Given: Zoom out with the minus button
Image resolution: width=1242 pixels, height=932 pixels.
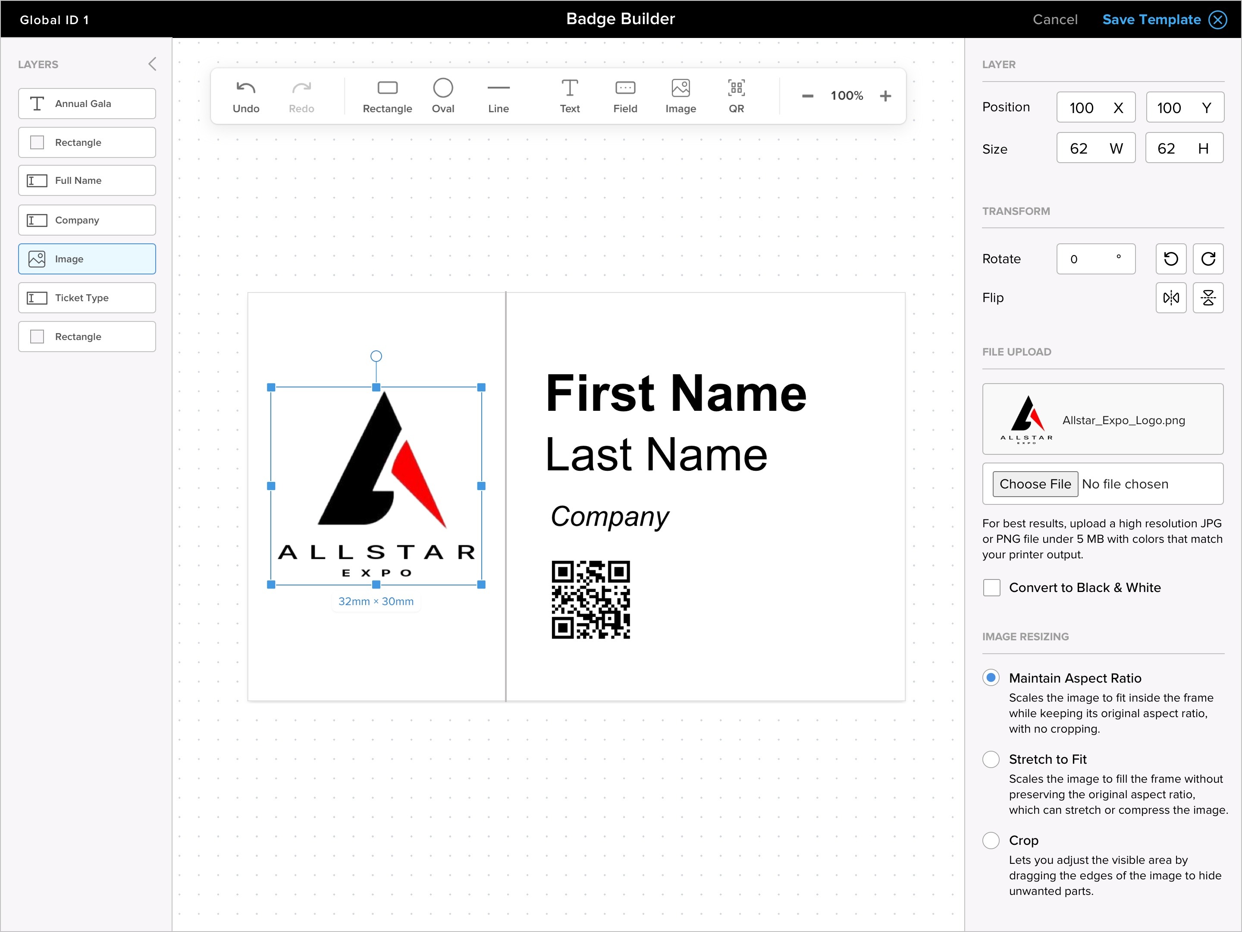Looking at the screenshot, I should (x=807, y=96).
